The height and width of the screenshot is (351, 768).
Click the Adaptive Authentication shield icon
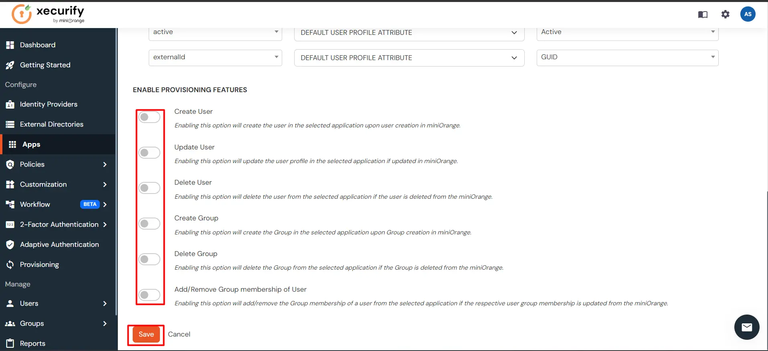pos(10,244)
